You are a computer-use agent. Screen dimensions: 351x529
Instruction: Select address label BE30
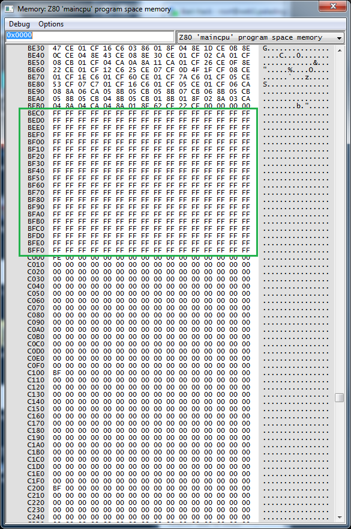pyautogui.click(x=36, y=48)
